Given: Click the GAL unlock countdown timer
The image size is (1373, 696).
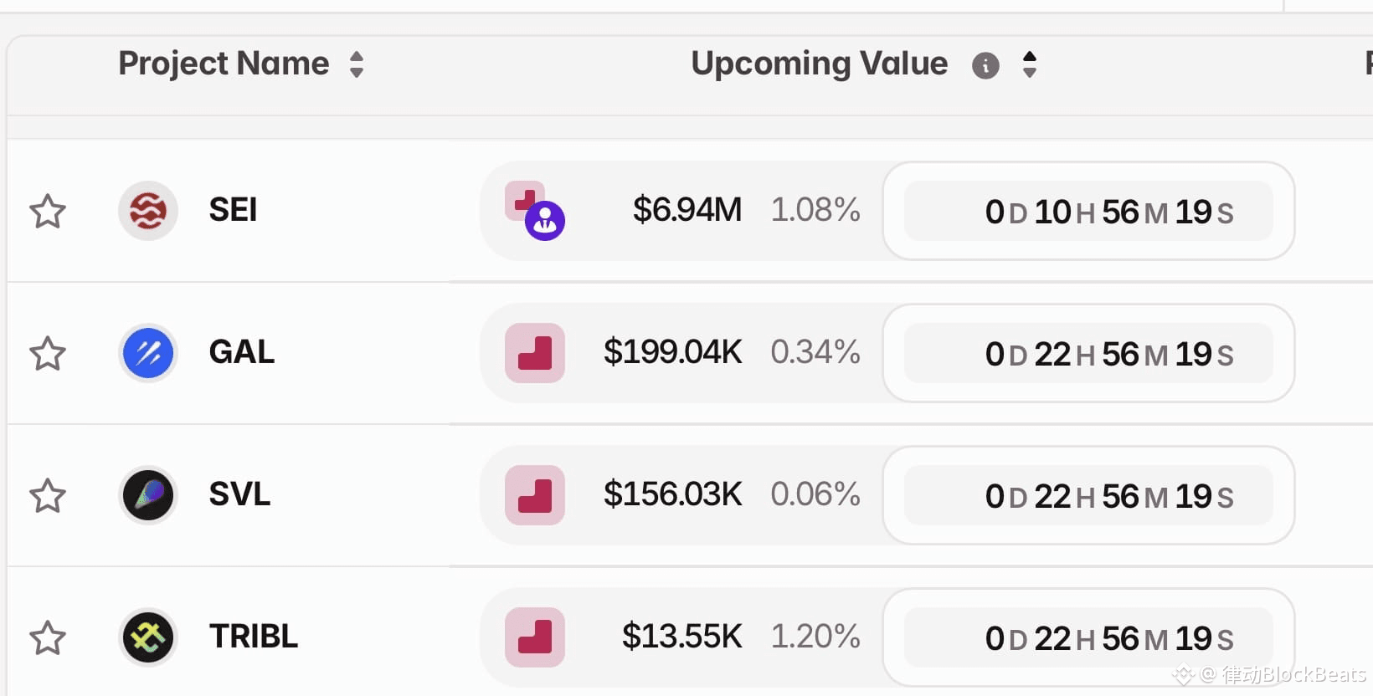Looking at the screenshot, I should tap(1088, 354).
